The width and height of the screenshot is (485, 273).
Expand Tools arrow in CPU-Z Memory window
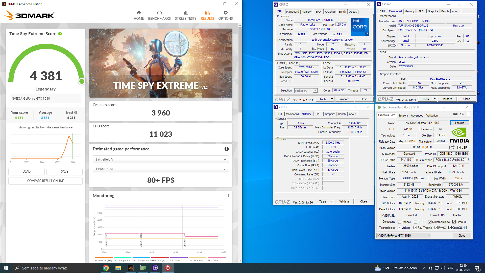(x=332, y=201)
